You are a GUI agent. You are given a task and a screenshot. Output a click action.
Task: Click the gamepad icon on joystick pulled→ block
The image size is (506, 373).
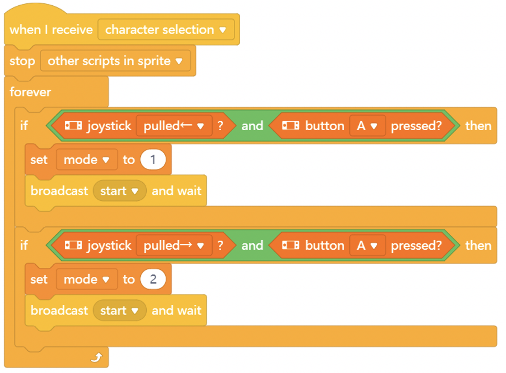73,245
